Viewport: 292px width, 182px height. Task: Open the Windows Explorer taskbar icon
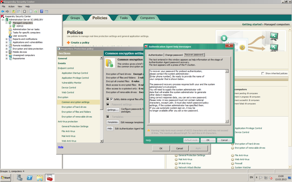40,178
